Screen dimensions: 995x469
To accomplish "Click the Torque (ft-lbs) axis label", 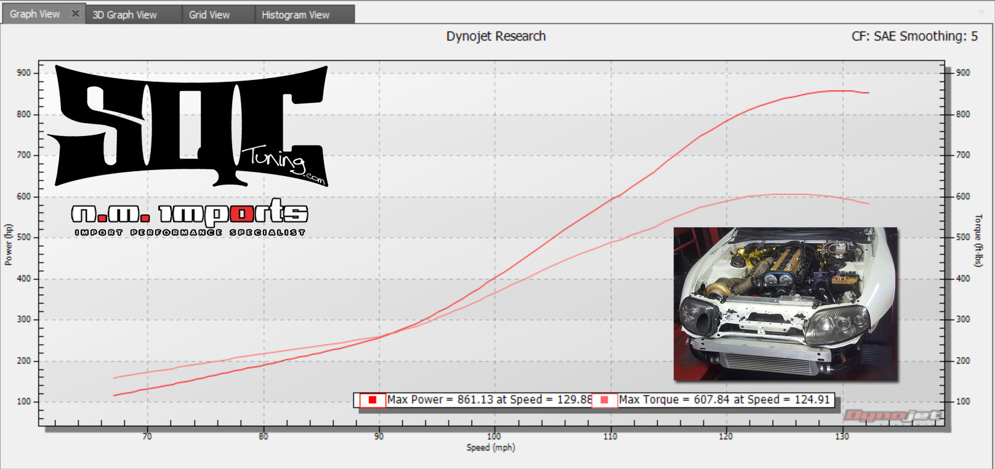I will click(x=978, y=241).
